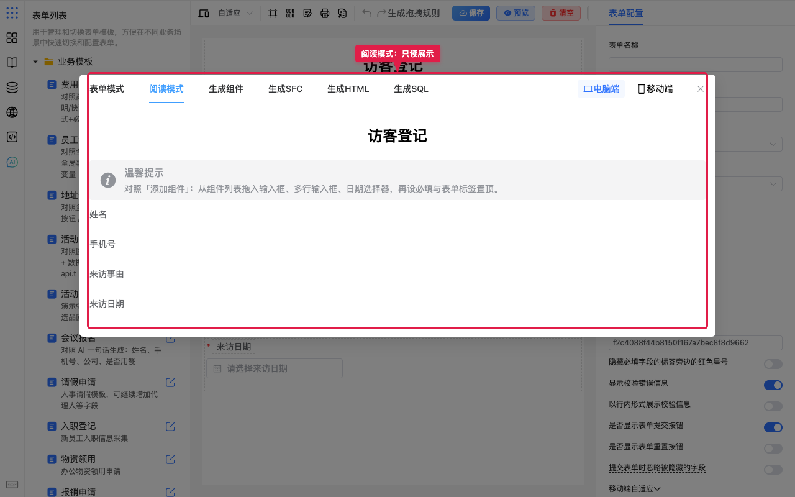This screenshot has width=795, height=497.
Task: Switch to 阅读模式 tab
Action: (166, 89)
